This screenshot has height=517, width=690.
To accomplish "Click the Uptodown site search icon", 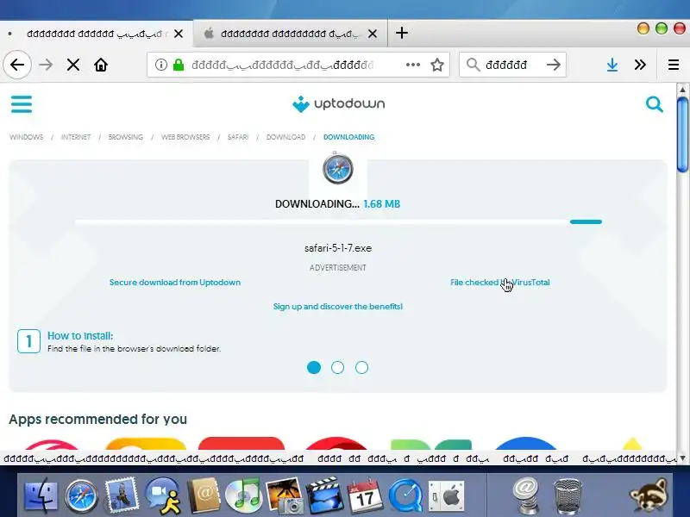I will (655, 104).
